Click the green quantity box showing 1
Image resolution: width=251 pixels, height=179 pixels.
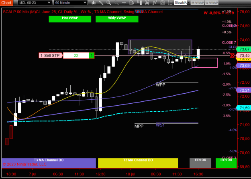tap(92, 55)
